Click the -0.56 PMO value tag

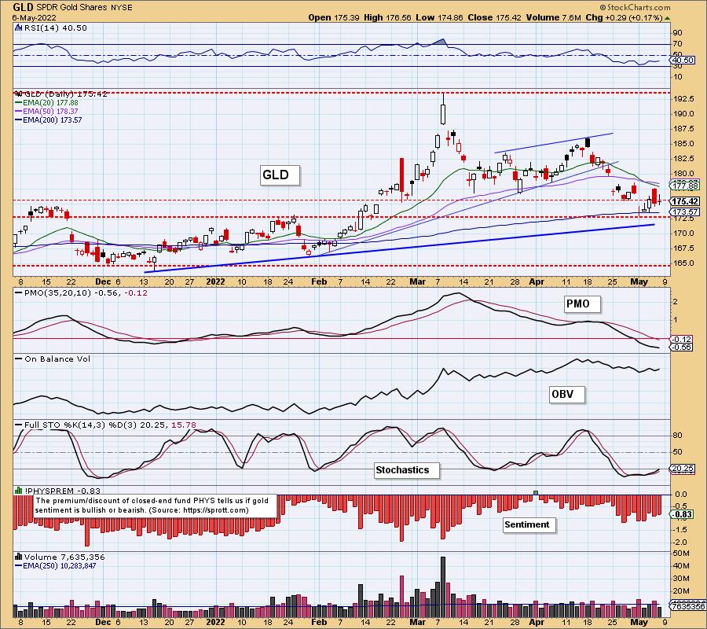pos(681,348)
